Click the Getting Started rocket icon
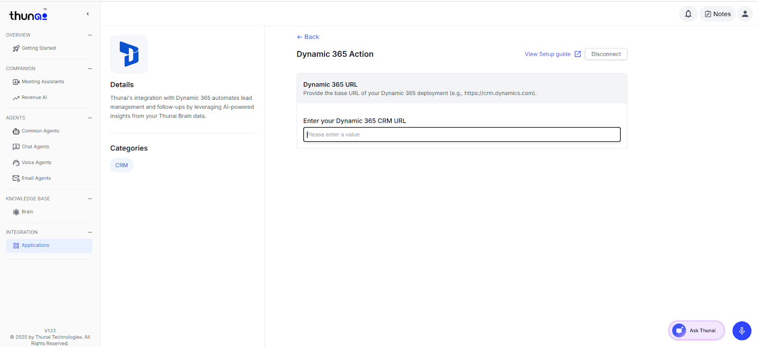Screen dimensions: 757x347 pos(16,48)
